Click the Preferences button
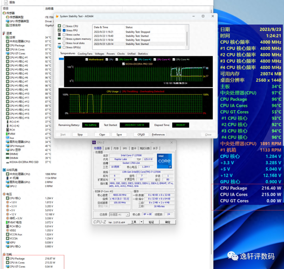 click(x=158, y=135)
